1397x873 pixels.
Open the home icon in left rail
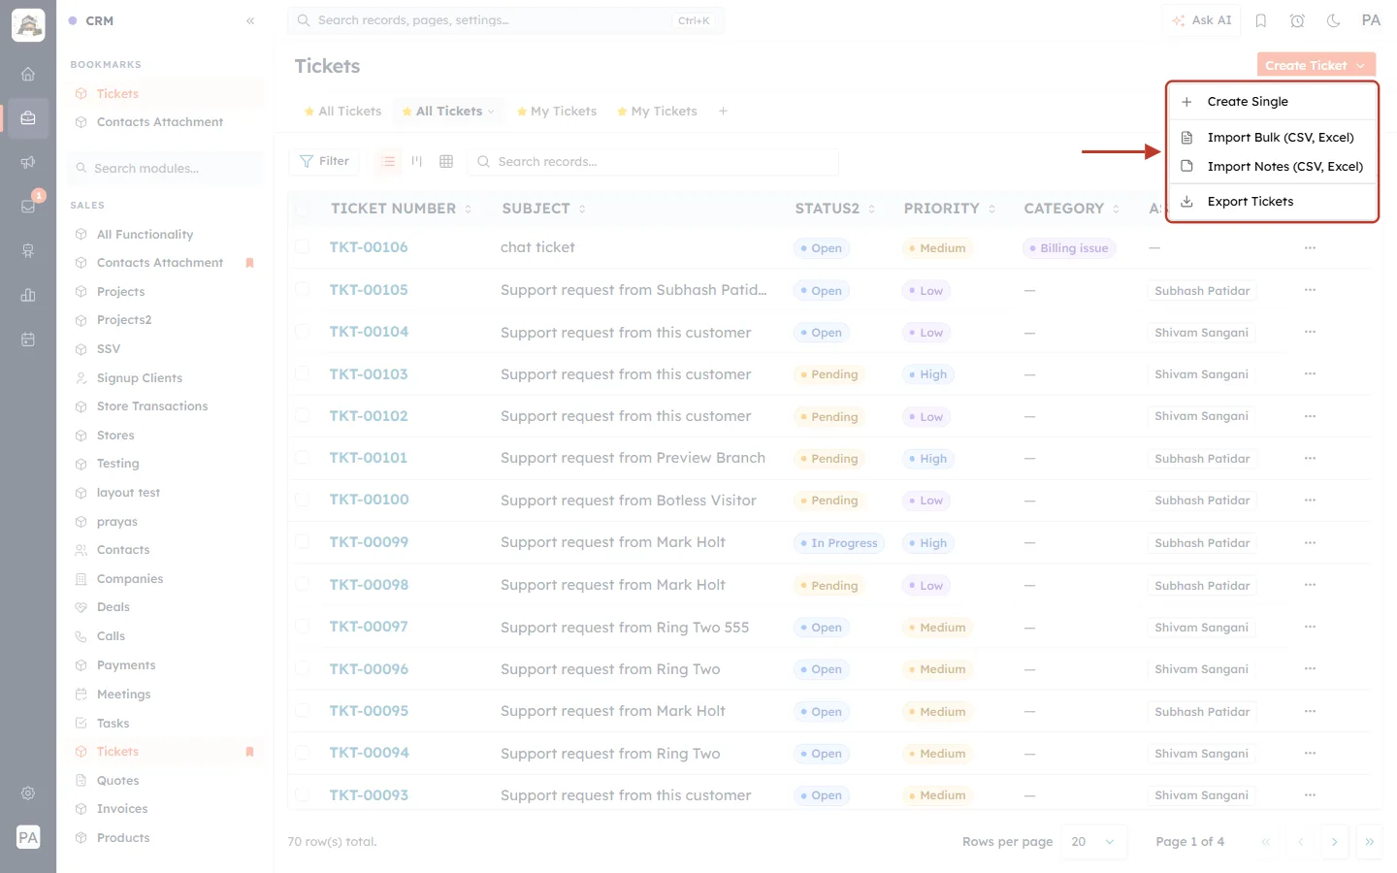click(x=28, y=74)
